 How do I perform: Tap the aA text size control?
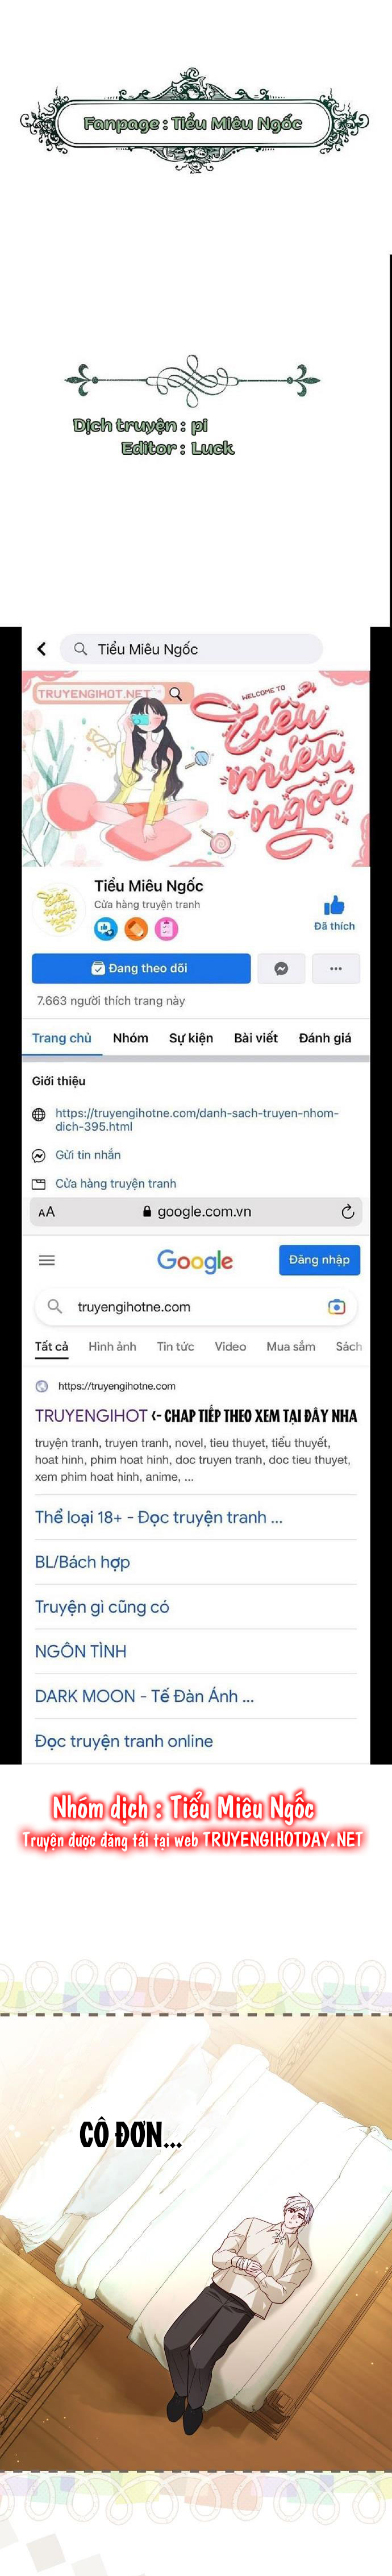[x=46, y=1212]
